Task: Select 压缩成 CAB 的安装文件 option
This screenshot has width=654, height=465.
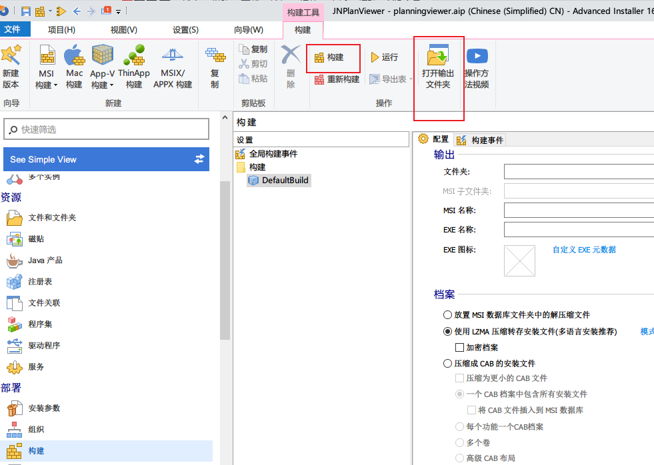Action: pos(447,363)
